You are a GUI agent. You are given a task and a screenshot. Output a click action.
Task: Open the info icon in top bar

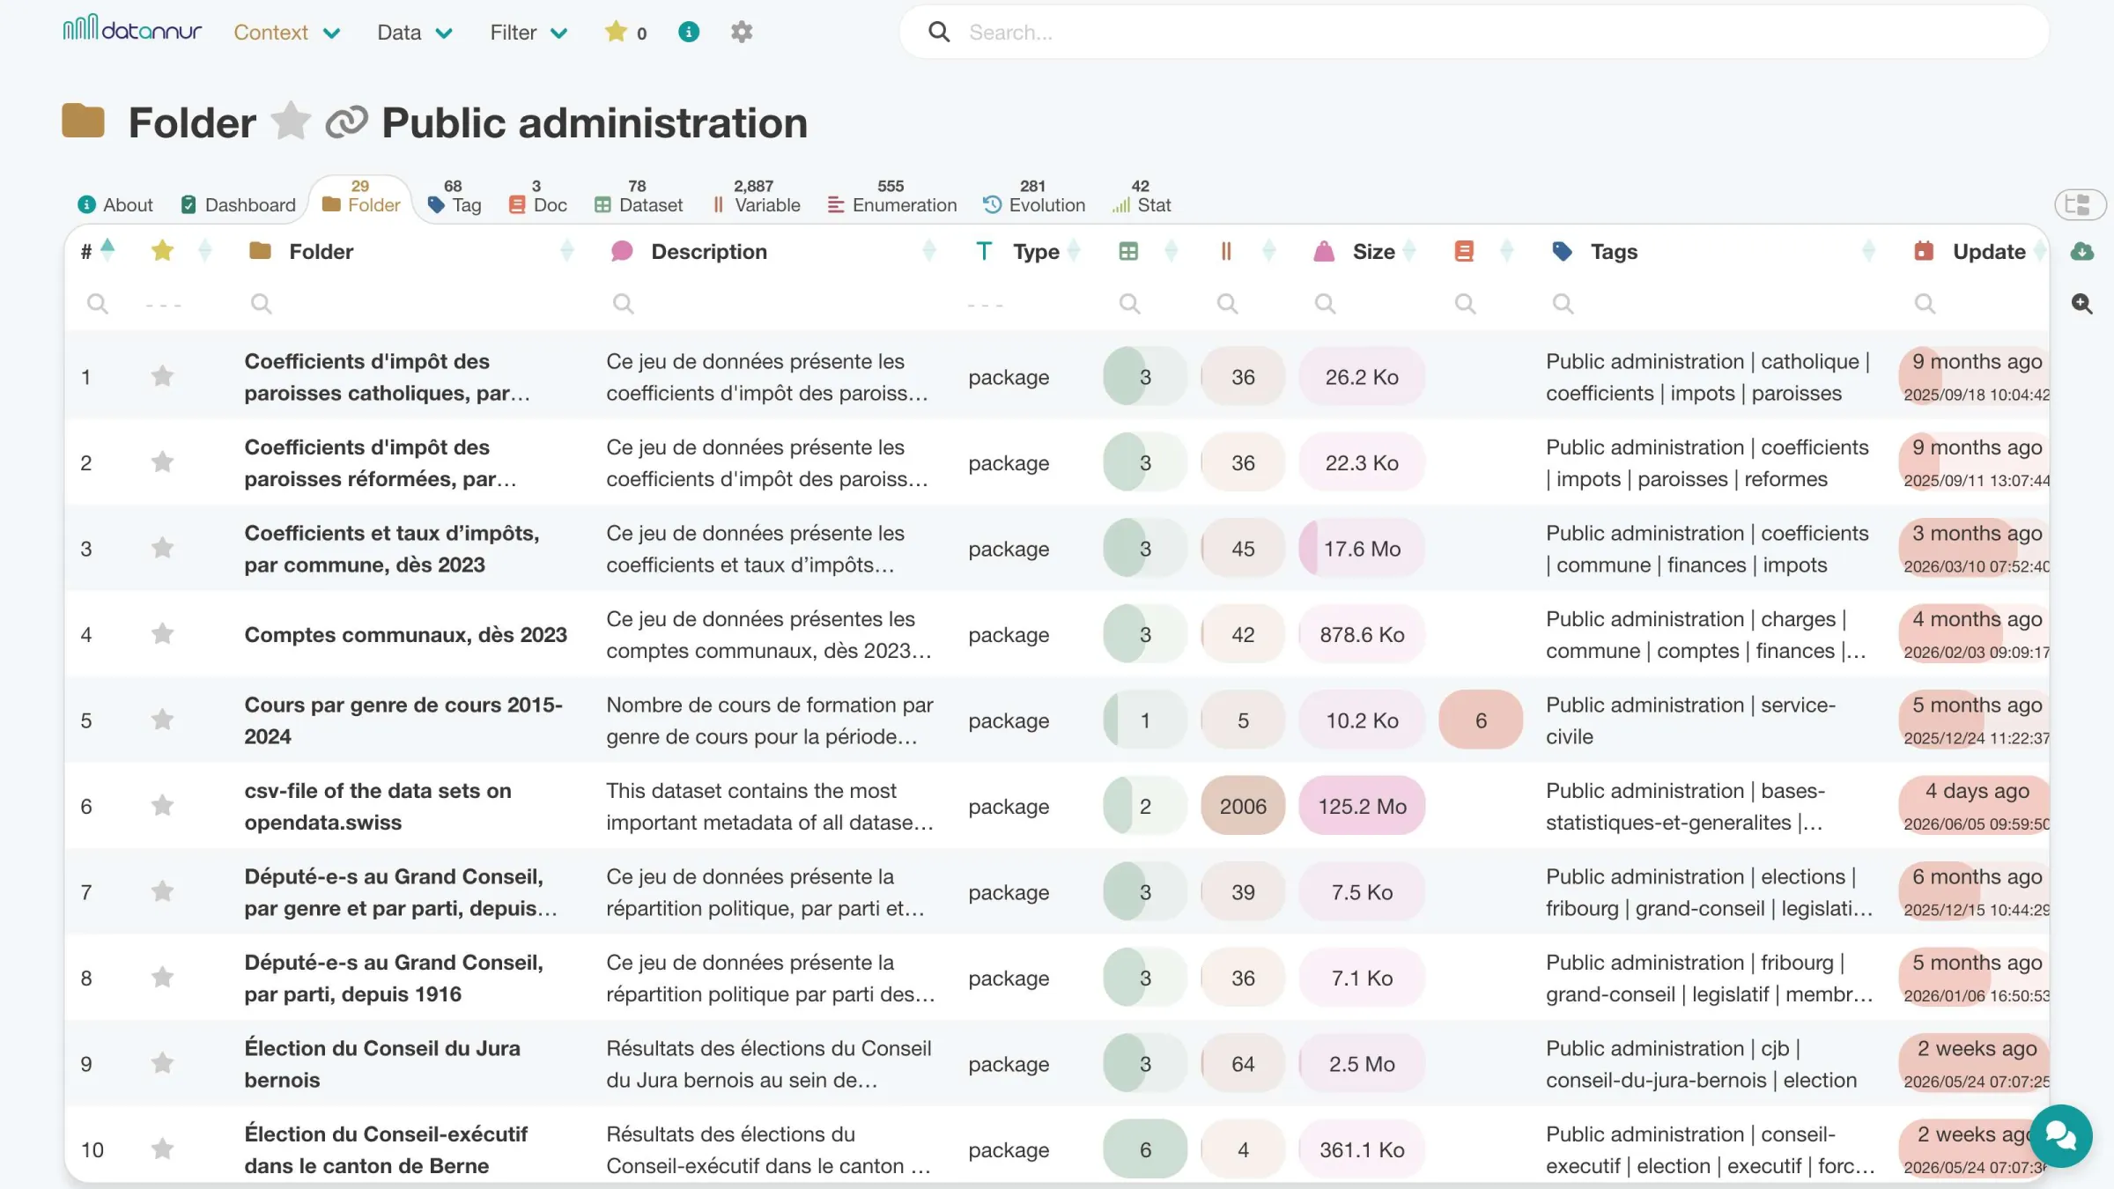coord(689,32)
